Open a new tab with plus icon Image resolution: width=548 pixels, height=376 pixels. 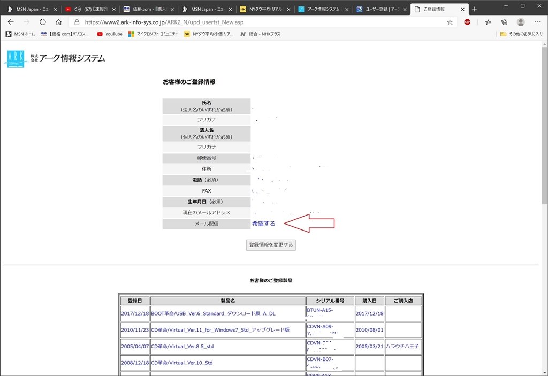pos(474,10)
